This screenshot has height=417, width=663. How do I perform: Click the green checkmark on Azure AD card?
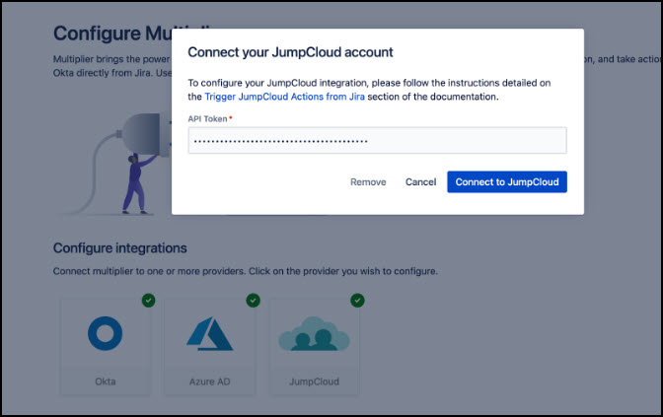coord(253,300)
